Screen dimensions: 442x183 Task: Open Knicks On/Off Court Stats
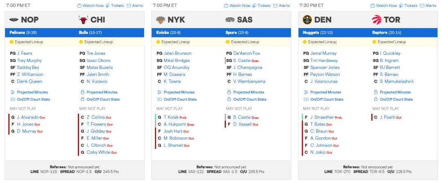(180, 99)
